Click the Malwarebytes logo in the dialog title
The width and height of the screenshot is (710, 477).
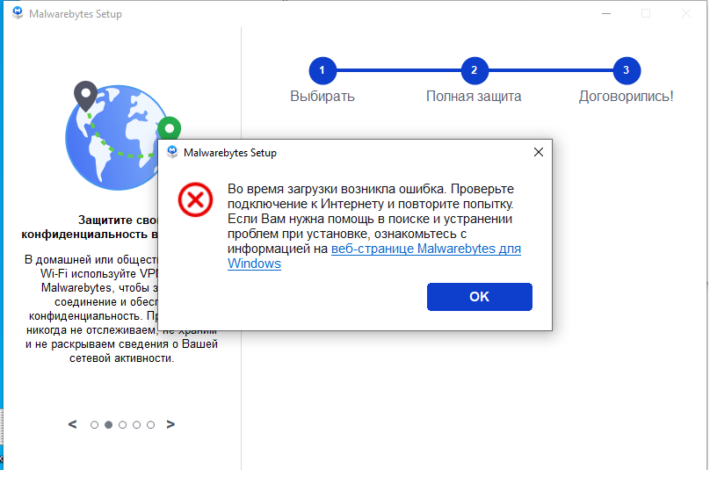coord(172,152)
